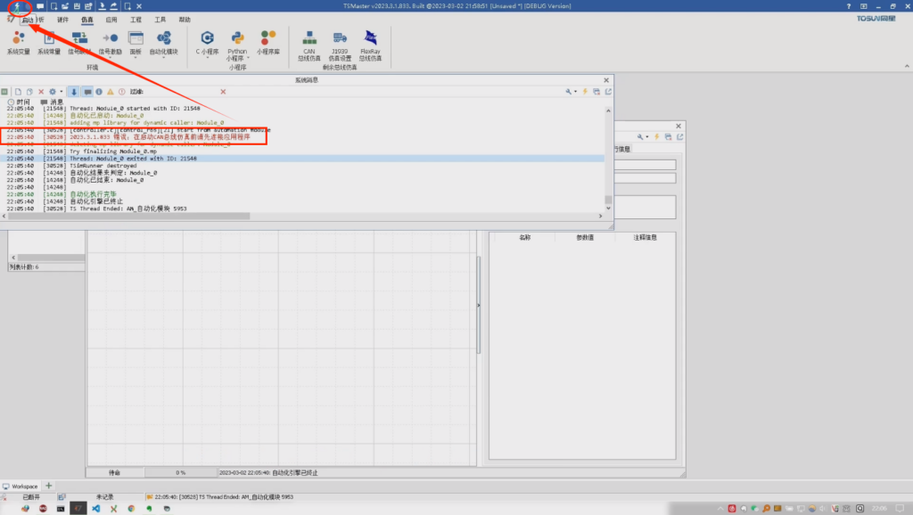This screenshot has height=515, width=913.
Task: Open the Python 小程序 tool
Action: coord(238,40)
